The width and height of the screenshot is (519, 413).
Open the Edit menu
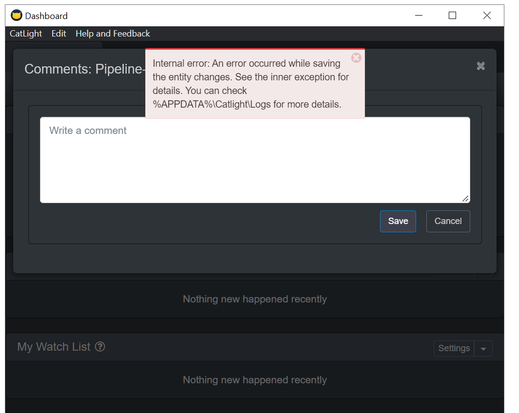click(59, 34)
